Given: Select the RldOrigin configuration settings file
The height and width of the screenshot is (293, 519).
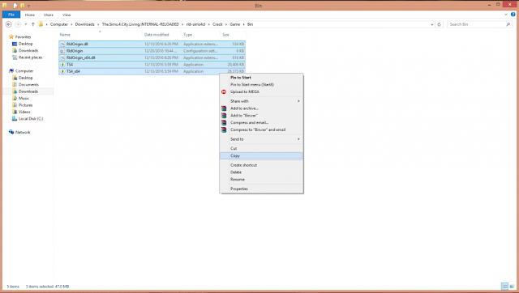Looking at the screenshot, I should (x=152, y=51).
